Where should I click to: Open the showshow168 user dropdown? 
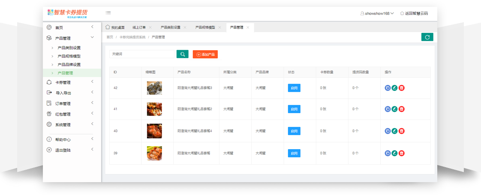coord(377,13)
